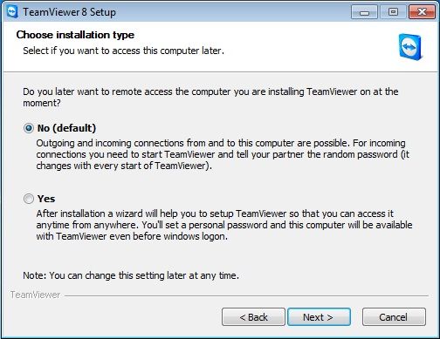Select the No (default) radio button
440x339 pixels.
tap(29, 128)
